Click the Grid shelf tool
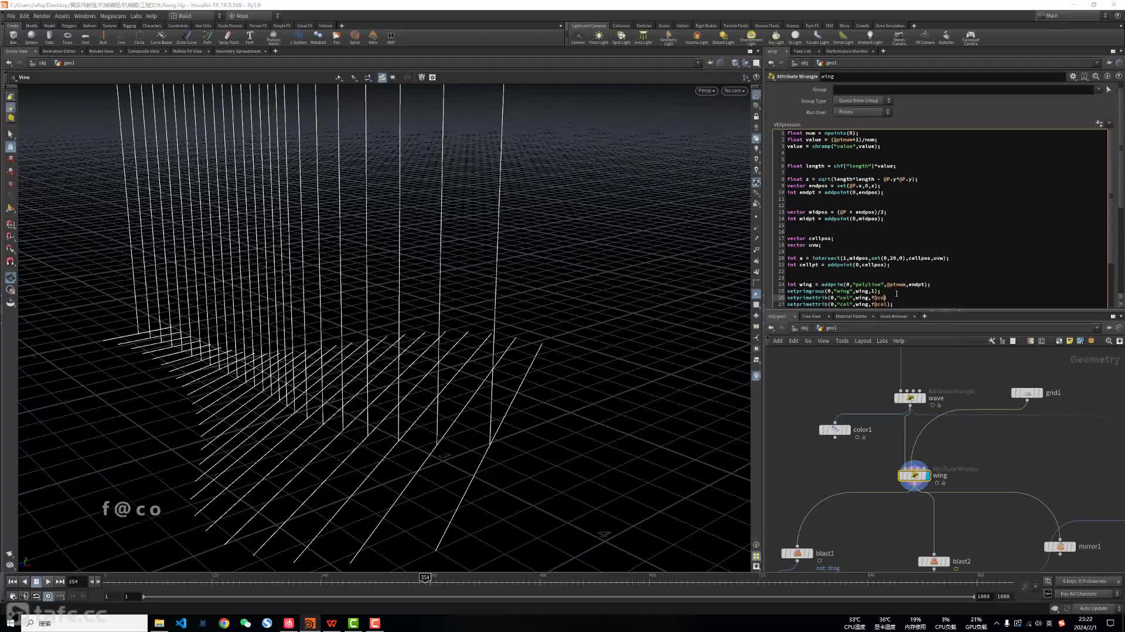 [x=86, y=37]
